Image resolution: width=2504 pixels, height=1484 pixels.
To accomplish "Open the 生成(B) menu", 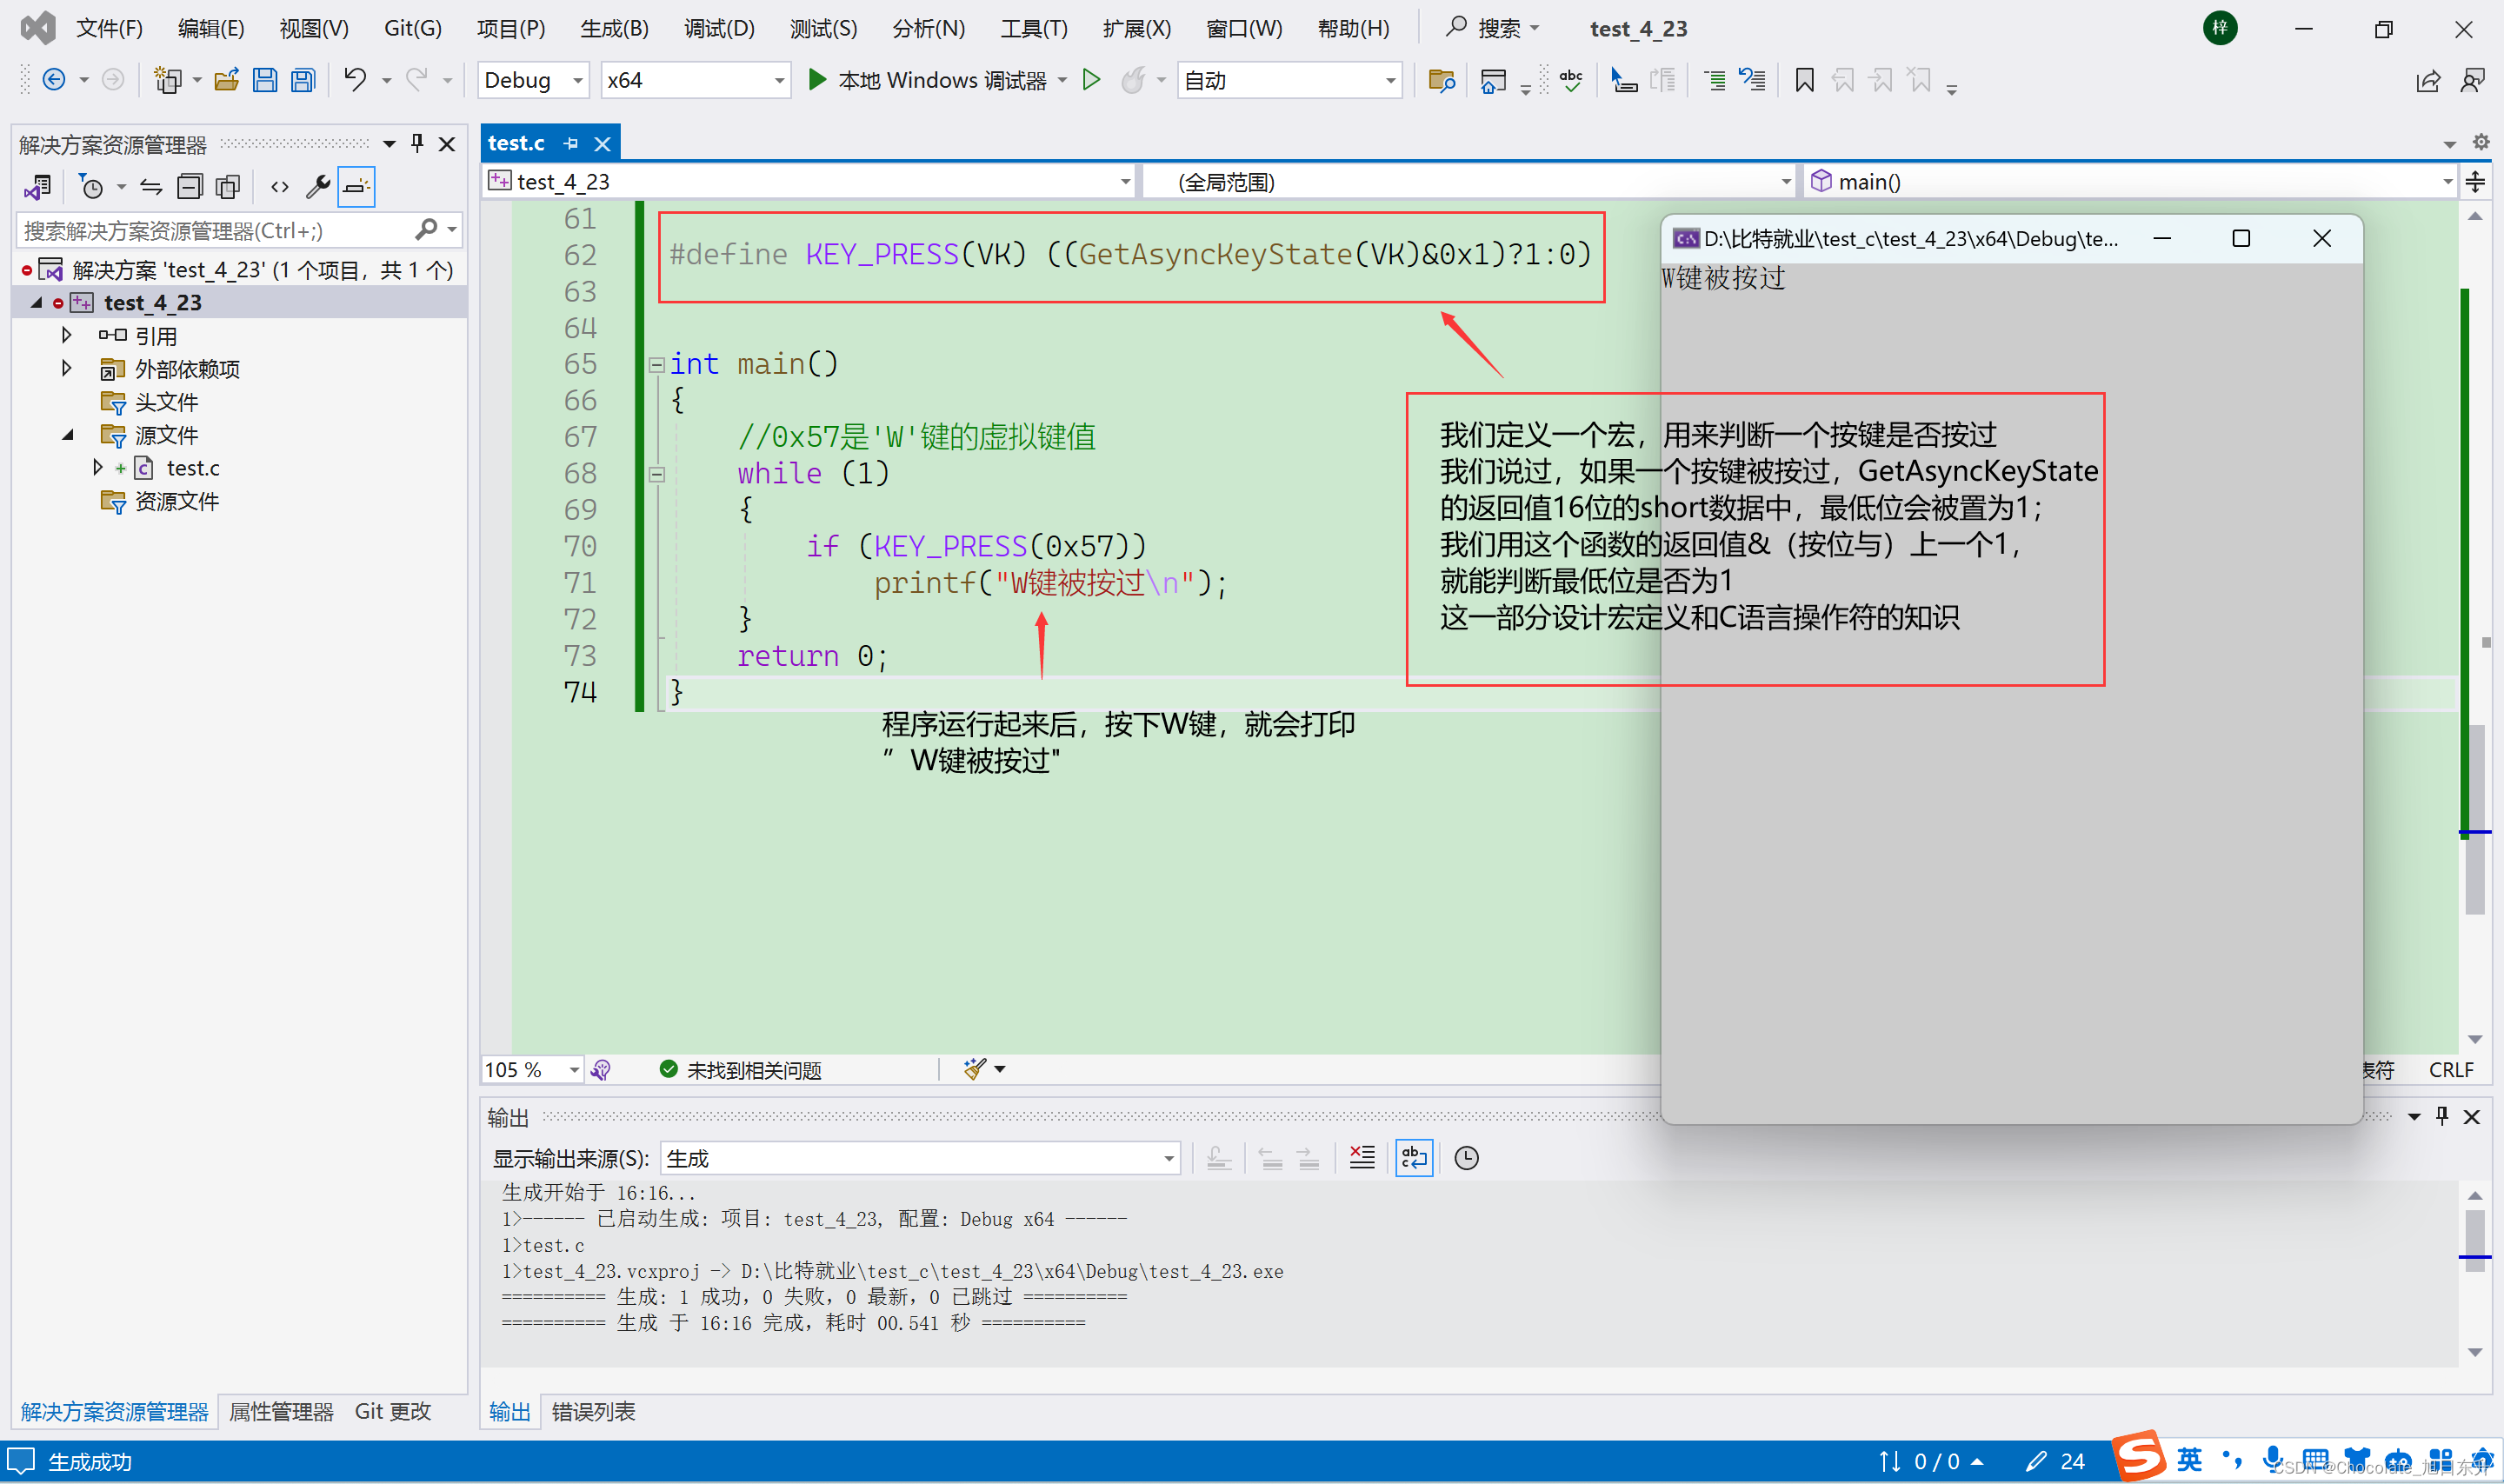I will pyautogui.click(x=615, y=28).
